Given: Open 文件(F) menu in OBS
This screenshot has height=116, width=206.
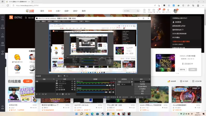Looking at the screenshot, I should 38,21.
